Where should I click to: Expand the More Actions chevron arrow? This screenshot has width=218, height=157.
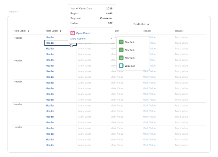point(111,38)
